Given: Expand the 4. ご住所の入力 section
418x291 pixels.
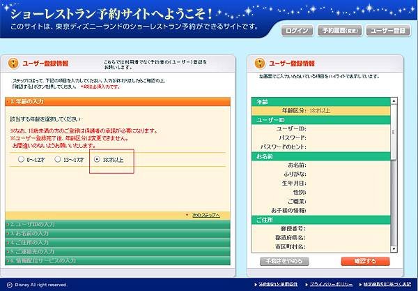Looking at the screenshot, I should point(118,242).
